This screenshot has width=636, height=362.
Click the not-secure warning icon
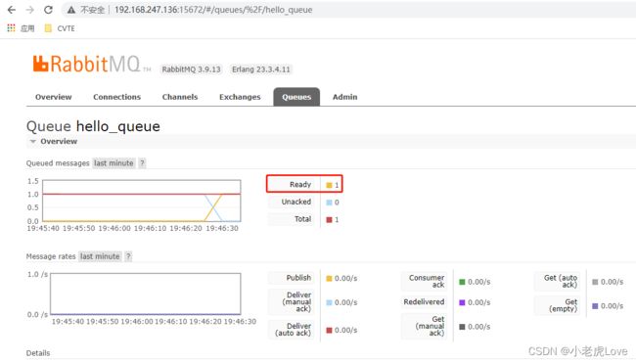pos(71,10)
